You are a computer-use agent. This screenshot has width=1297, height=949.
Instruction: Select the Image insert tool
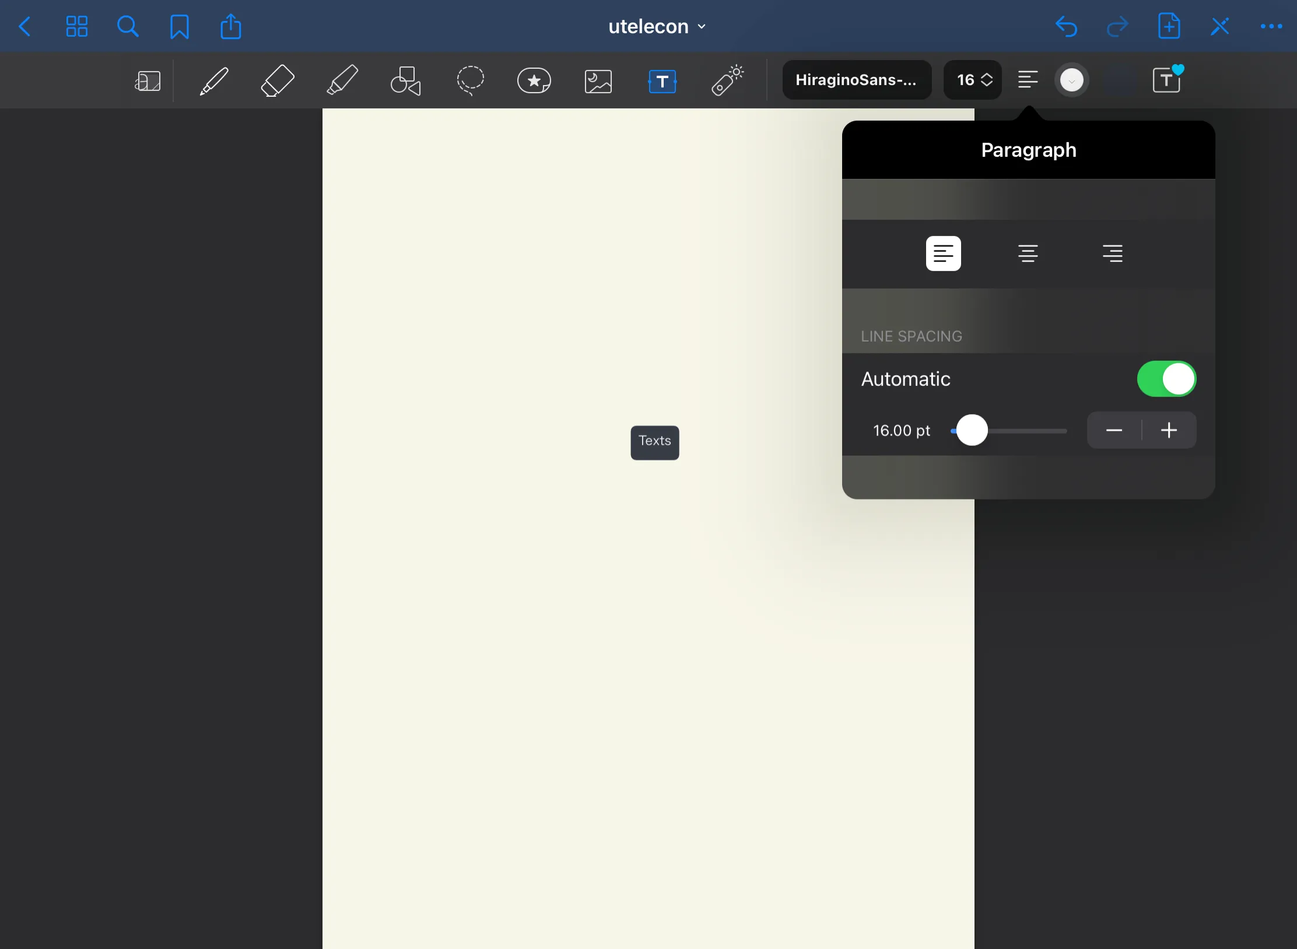pyautogui.click(x=598, y=80)
